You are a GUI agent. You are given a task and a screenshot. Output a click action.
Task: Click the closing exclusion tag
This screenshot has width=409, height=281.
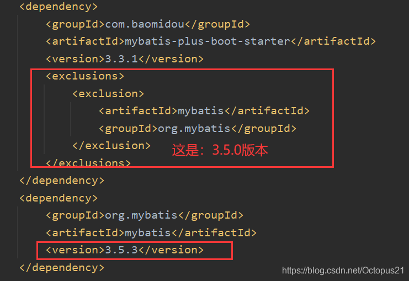click(x=111, y=145)
